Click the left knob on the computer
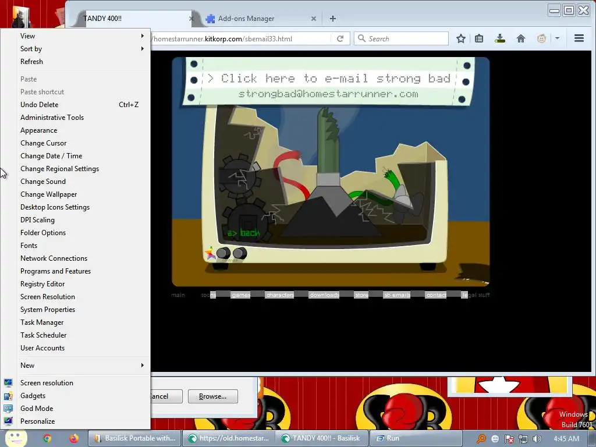Screen dimensions: 596x447 coord(223,253)
